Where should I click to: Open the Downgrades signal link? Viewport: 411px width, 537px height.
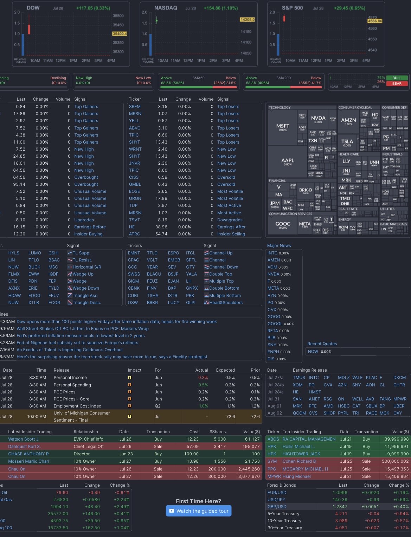point(230,220)
